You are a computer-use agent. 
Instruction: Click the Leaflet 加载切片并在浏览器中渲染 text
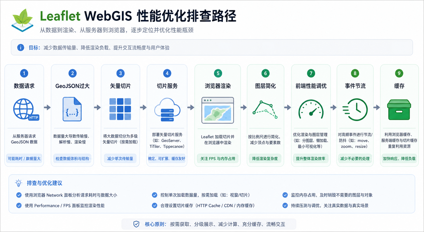(x=218, y=140)
